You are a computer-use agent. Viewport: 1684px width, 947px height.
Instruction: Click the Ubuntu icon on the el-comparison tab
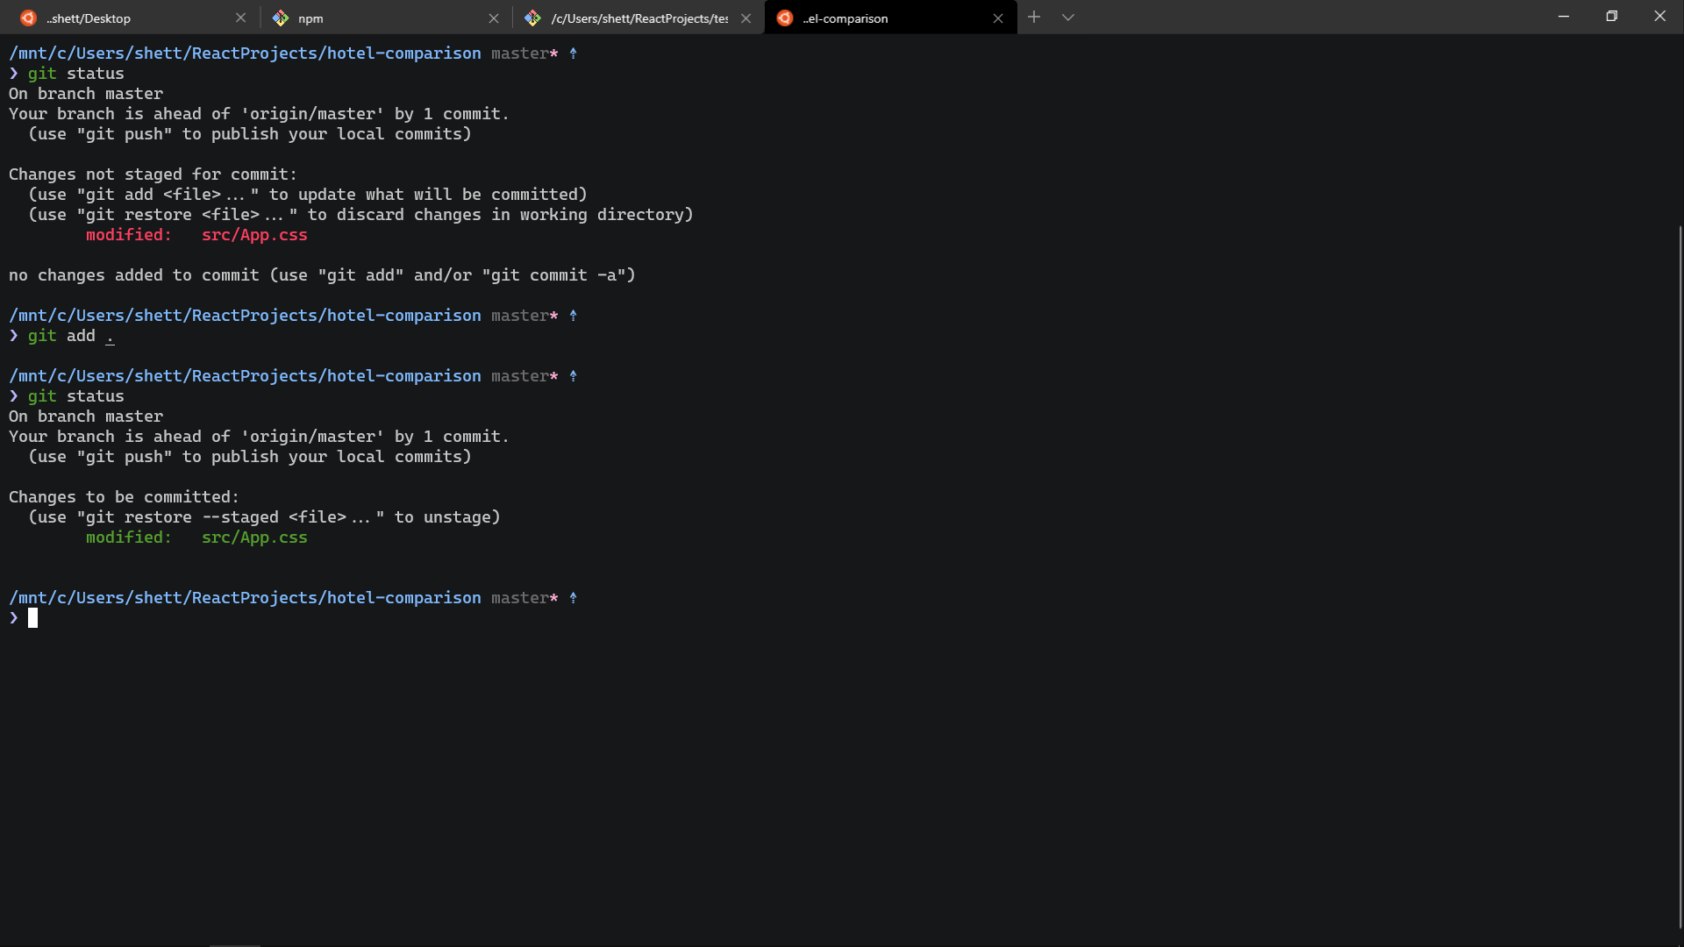[785, 18]
